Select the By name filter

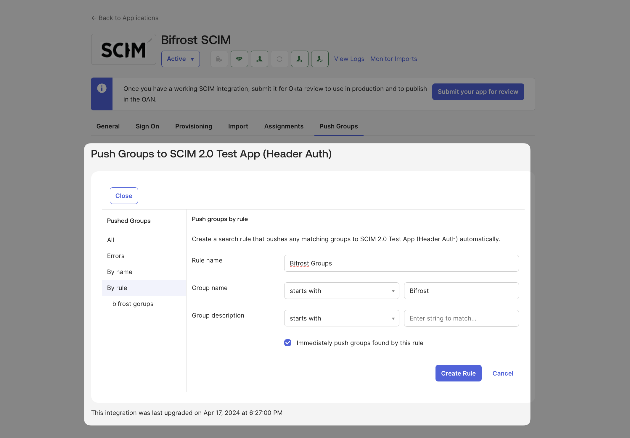pyautogui.click(x=120, y=272)
